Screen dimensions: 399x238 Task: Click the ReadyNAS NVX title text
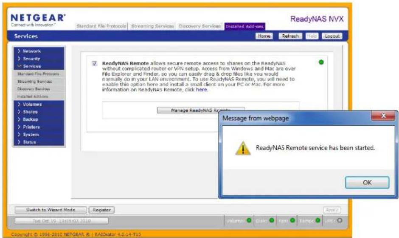(x=317, y=19)
